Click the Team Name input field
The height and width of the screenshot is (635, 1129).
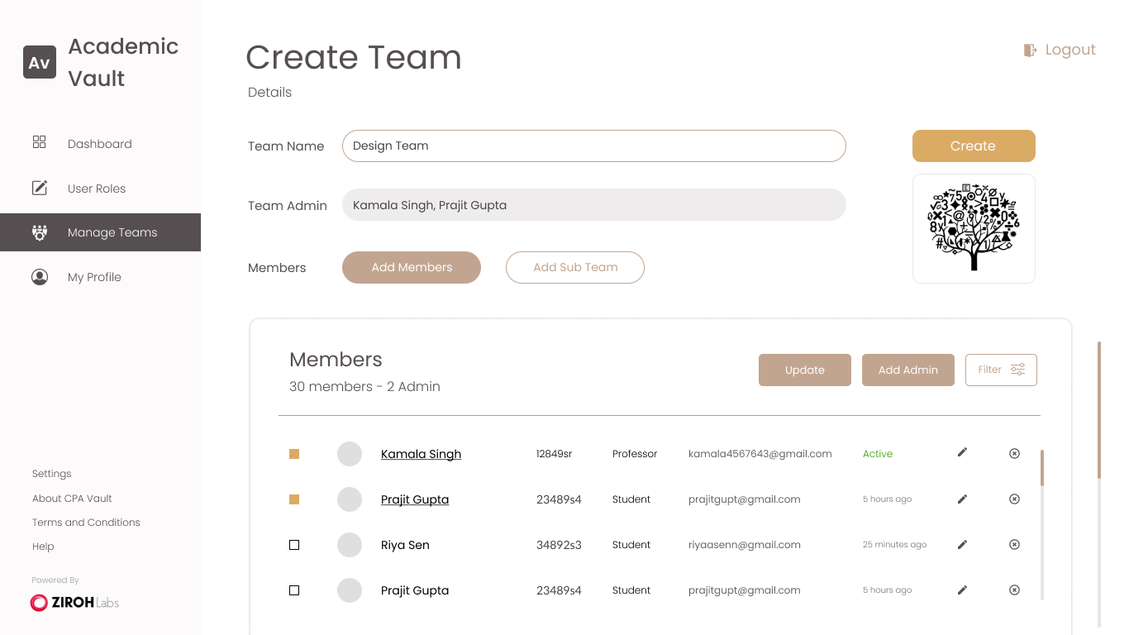(593, 146)
